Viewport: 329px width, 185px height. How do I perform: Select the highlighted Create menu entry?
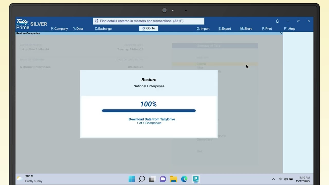click(215, 64)
